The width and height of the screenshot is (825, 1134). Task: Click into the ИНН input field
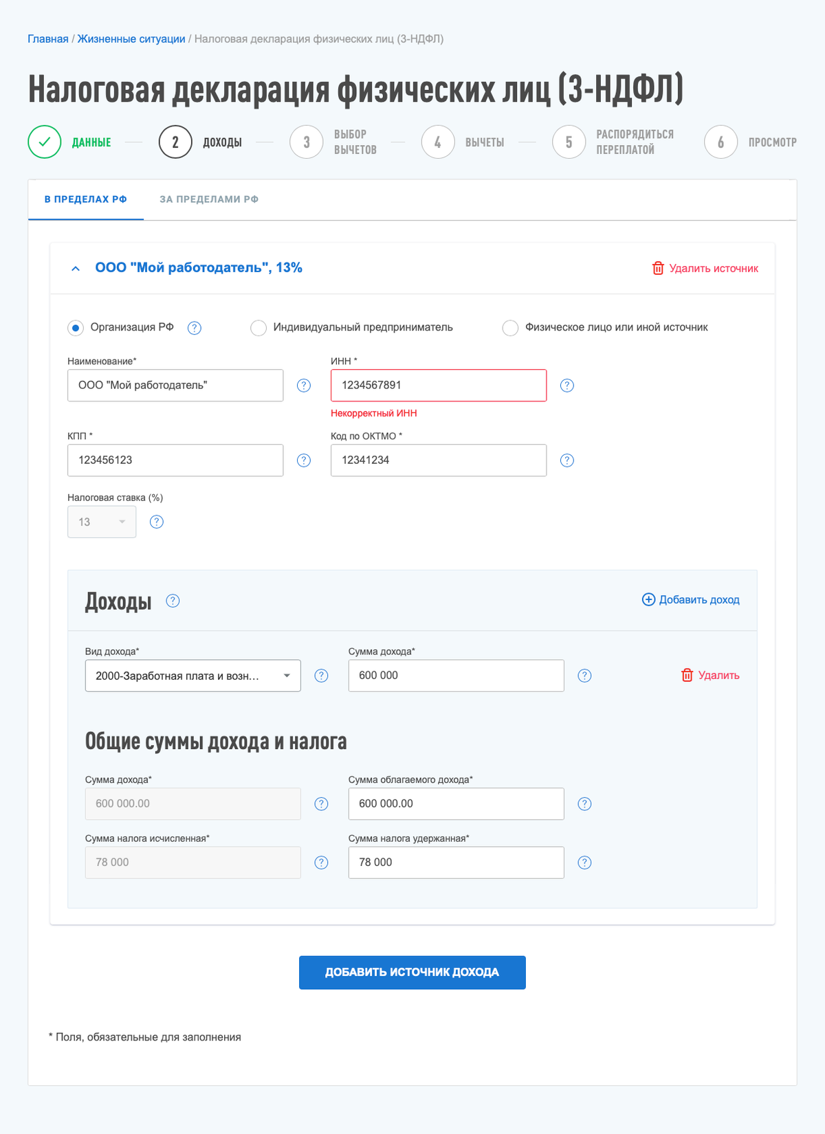pyautogui.click(x=439, y=386)
